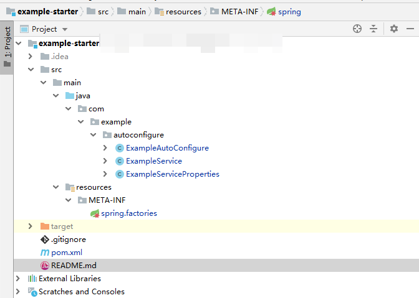Collapse the com package arrow
Image resolution: width=419 pixels, height=298 pixels.
tap(69, 108)
